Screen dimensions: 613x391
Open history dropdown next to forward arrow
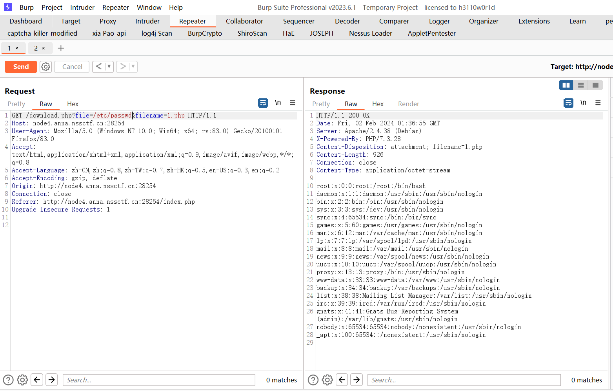coord(133,67)
